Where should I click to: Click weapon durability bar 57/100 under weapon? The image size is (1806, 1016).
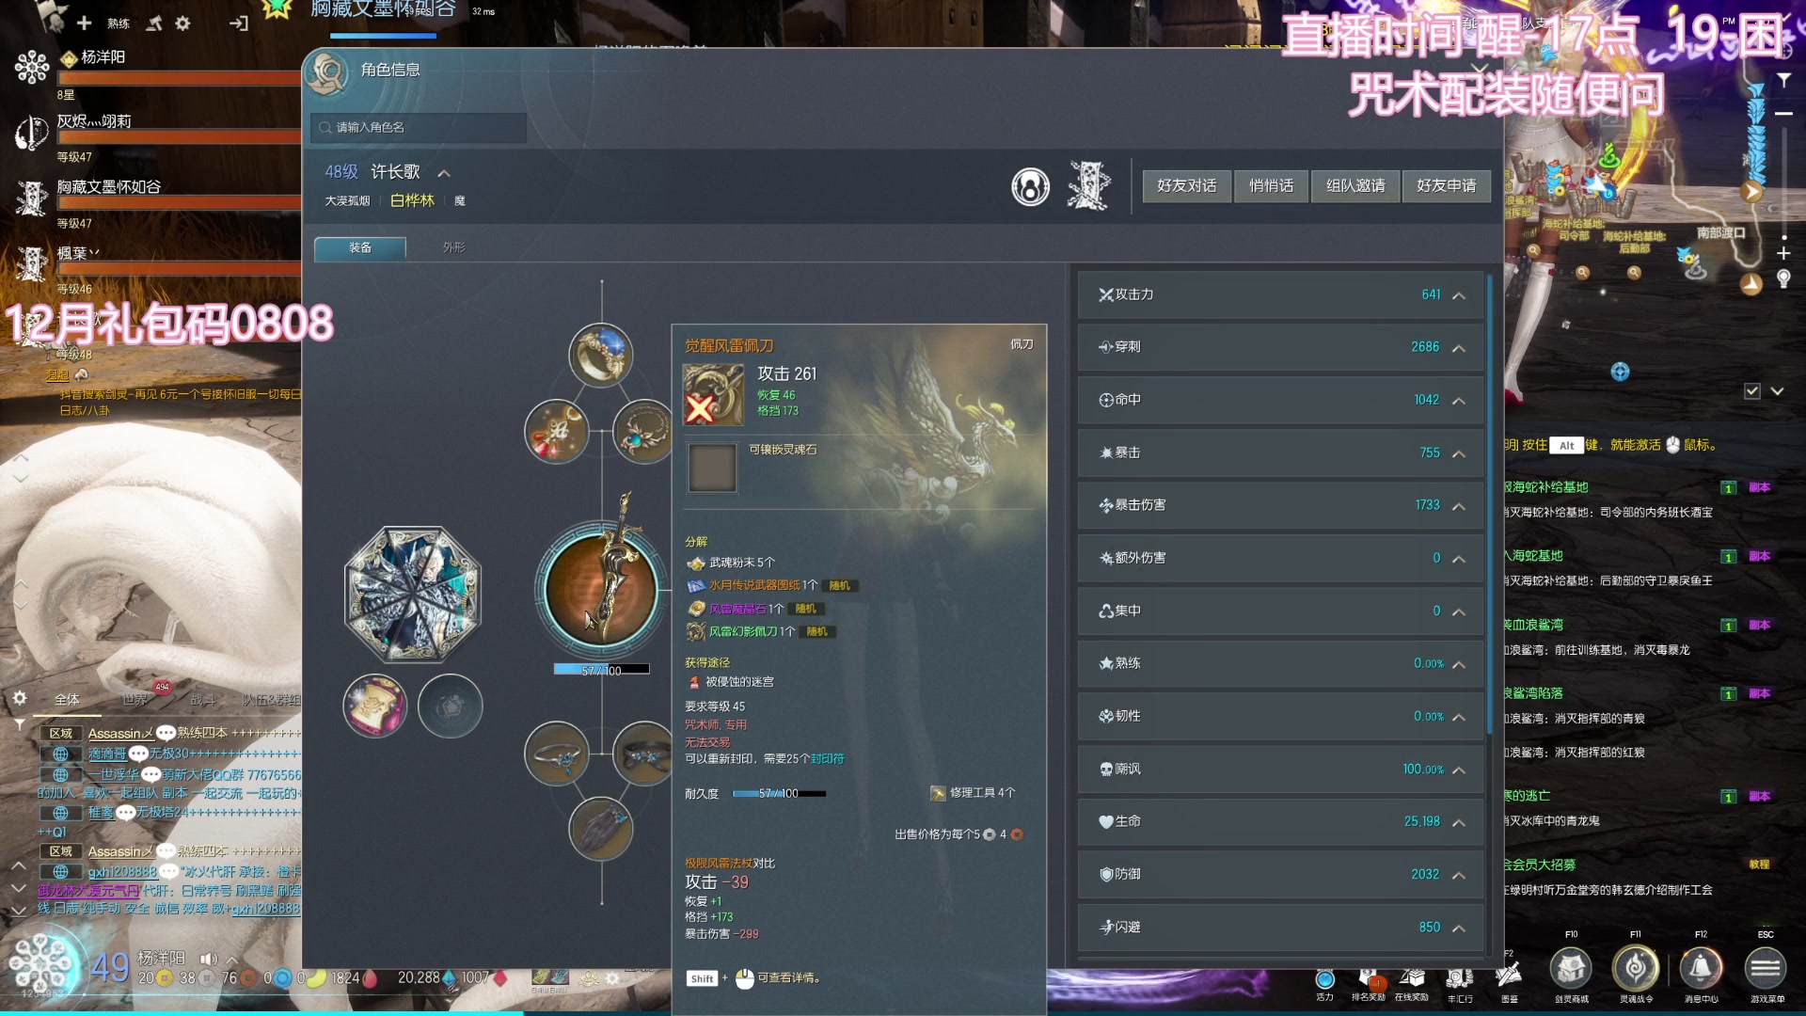(601, 670)
